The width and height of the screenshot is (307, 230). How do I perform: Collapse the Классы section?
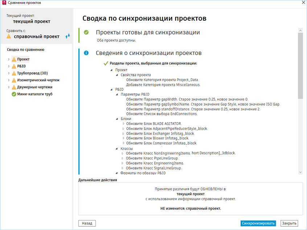click(x=117, y=149)
